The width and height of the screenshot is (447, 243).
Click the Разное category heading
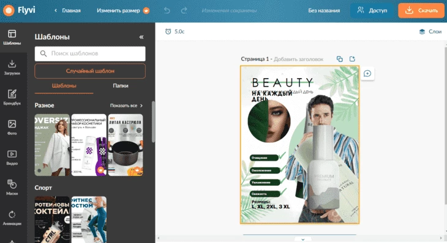pyautogui.click(x=45, y=106)
